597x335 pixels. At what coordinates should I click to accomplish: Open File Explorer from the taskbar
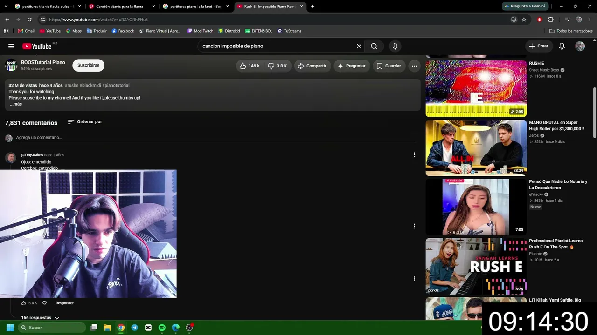[107, 328]
